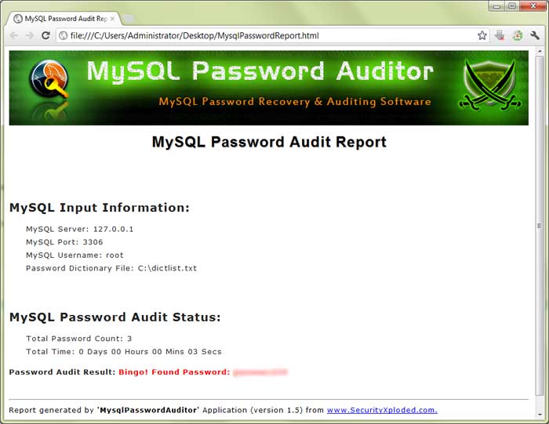This screenshot has height=424, width=549.
Task: Click the blurred found password text
Action: 260,371
